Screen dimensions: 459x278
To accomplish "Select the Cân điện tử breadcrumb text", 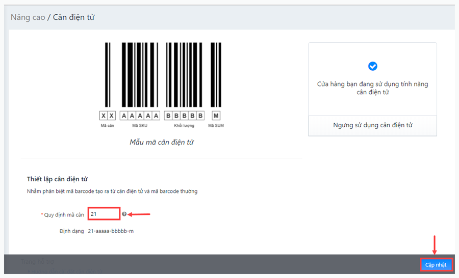I will 73,17.
